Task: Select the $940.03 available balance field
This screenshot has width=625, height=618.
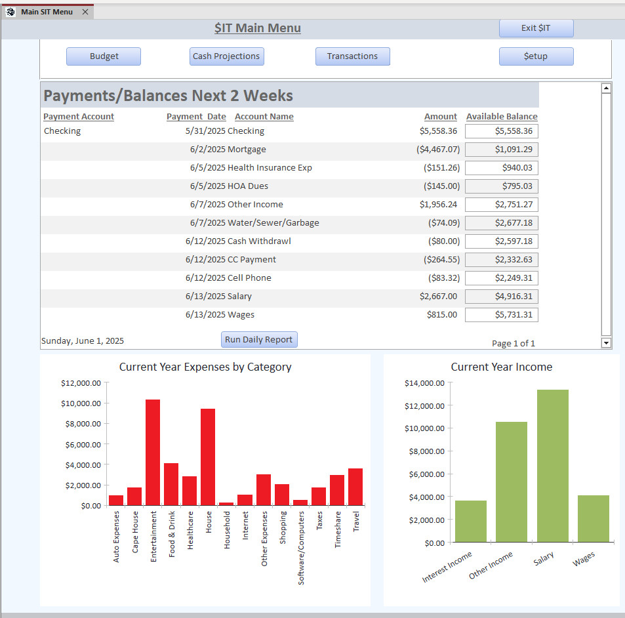Action: [x=502, y=168]
